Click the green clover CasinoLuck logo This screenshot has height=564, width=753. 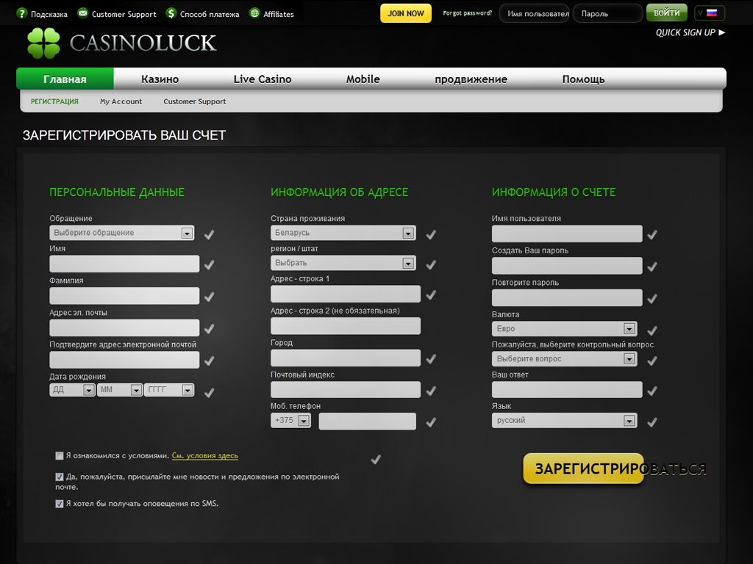(x=43, y=43)
